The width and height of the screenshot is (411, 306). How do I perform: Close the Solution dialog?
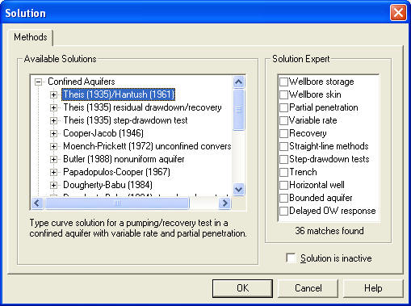point(398,13)
